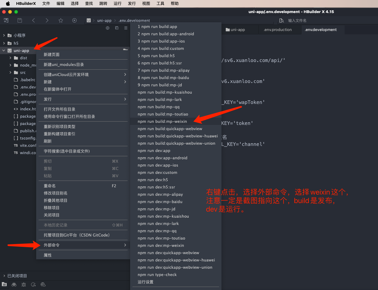The height and width of the screenshot is (290, 378).
Task: Click the globe cloud icon in bottom bar
Action: (43, 285)
